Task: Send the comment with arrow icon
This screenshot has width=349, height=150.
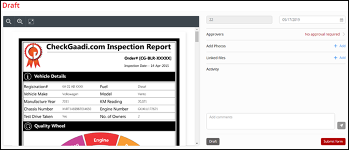Action: pos(341,125)
